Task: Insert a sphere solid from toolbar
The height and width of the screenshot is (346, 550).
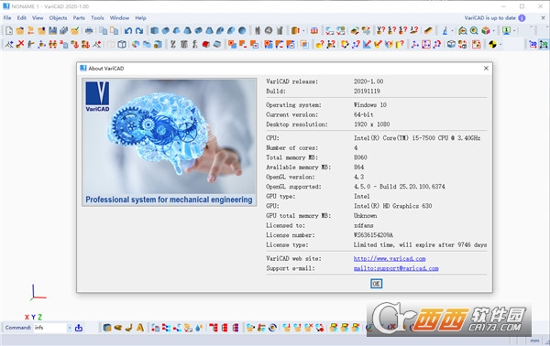Action: [242, 31]
